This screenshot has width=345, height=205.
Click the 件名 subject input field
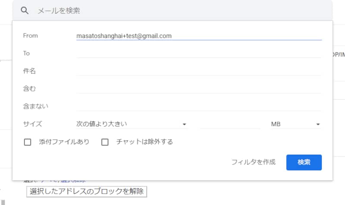coord(198,71)
